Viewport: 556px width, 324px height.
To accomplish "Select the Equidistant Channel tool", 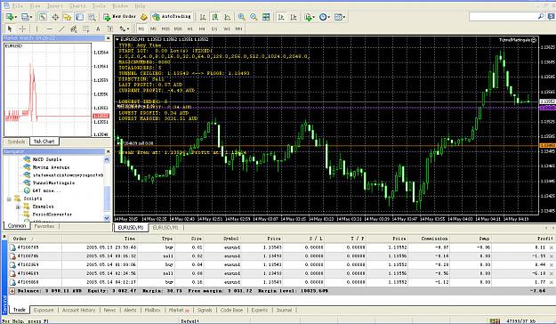I will click(74, 28).
